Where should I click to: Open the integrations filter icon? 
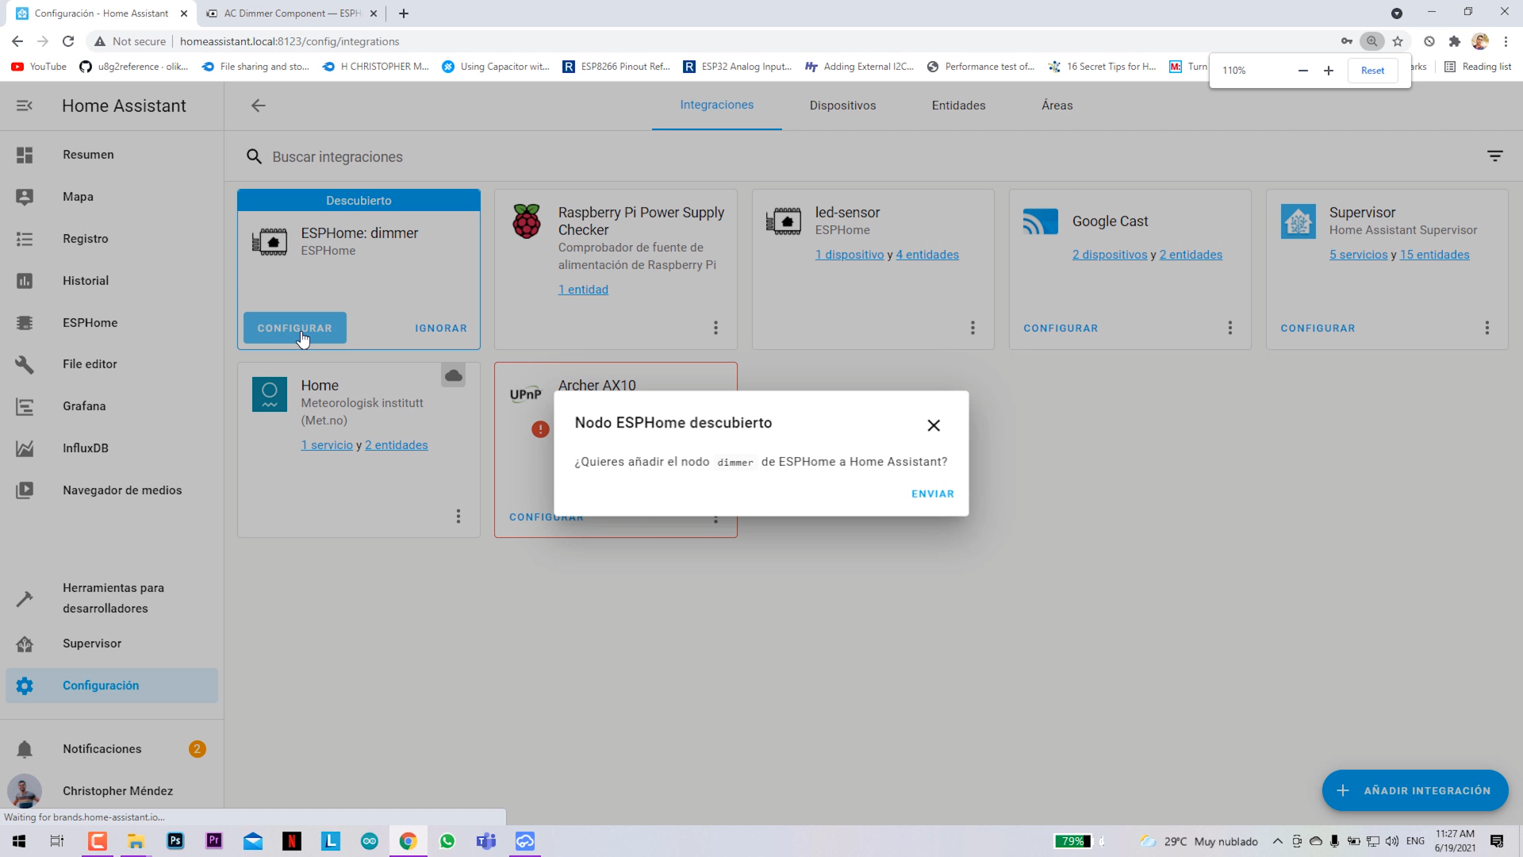(x=1494, y=156)
